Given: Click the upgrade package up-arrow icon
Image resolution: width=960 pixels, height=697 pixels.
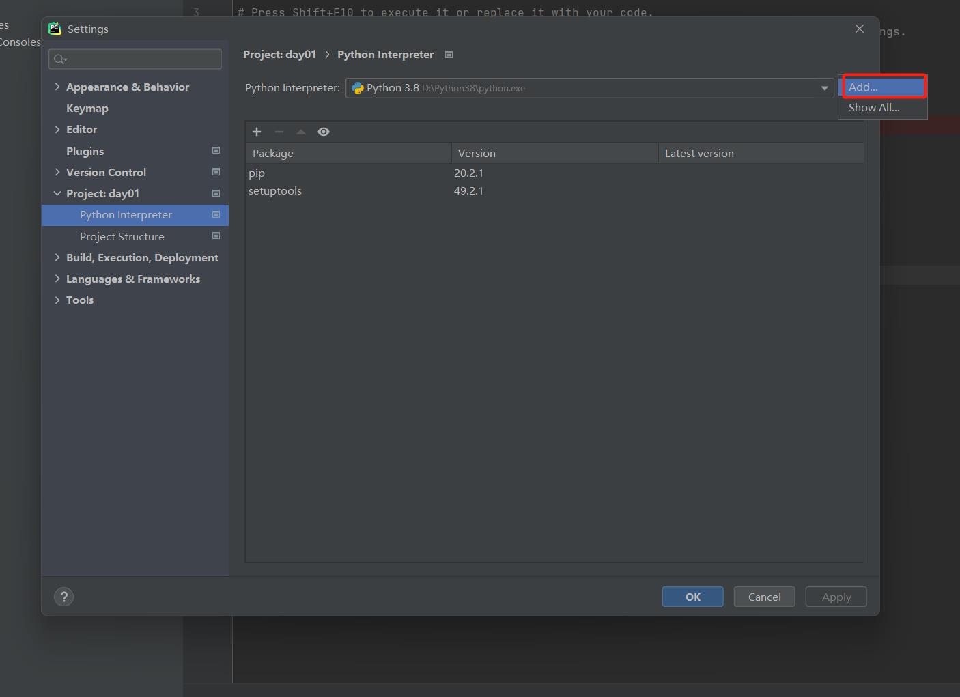Looking at the screenshot, I should [301, 132].
